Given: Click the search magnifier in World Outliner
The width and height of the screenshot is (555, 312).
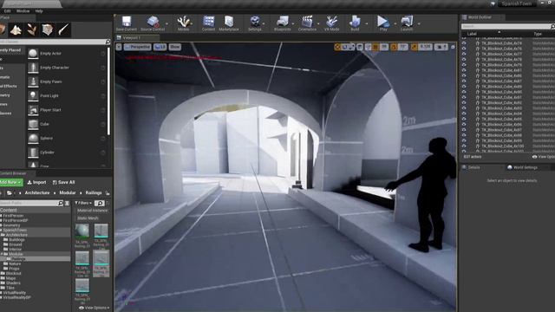Looking at the screenshot, I should point(552,27).
